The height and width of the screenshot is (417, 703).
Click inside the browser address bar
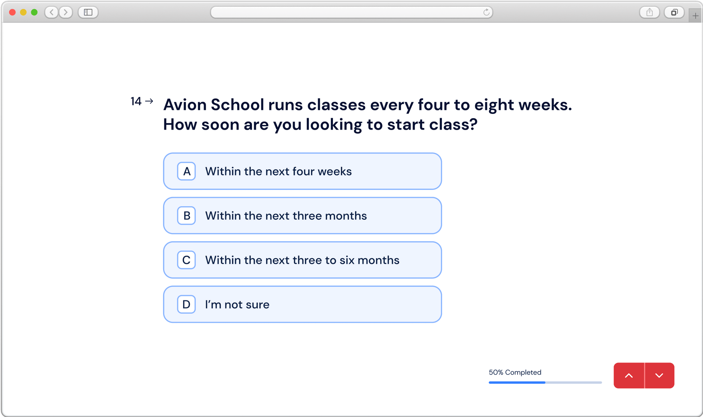point(351,12)
